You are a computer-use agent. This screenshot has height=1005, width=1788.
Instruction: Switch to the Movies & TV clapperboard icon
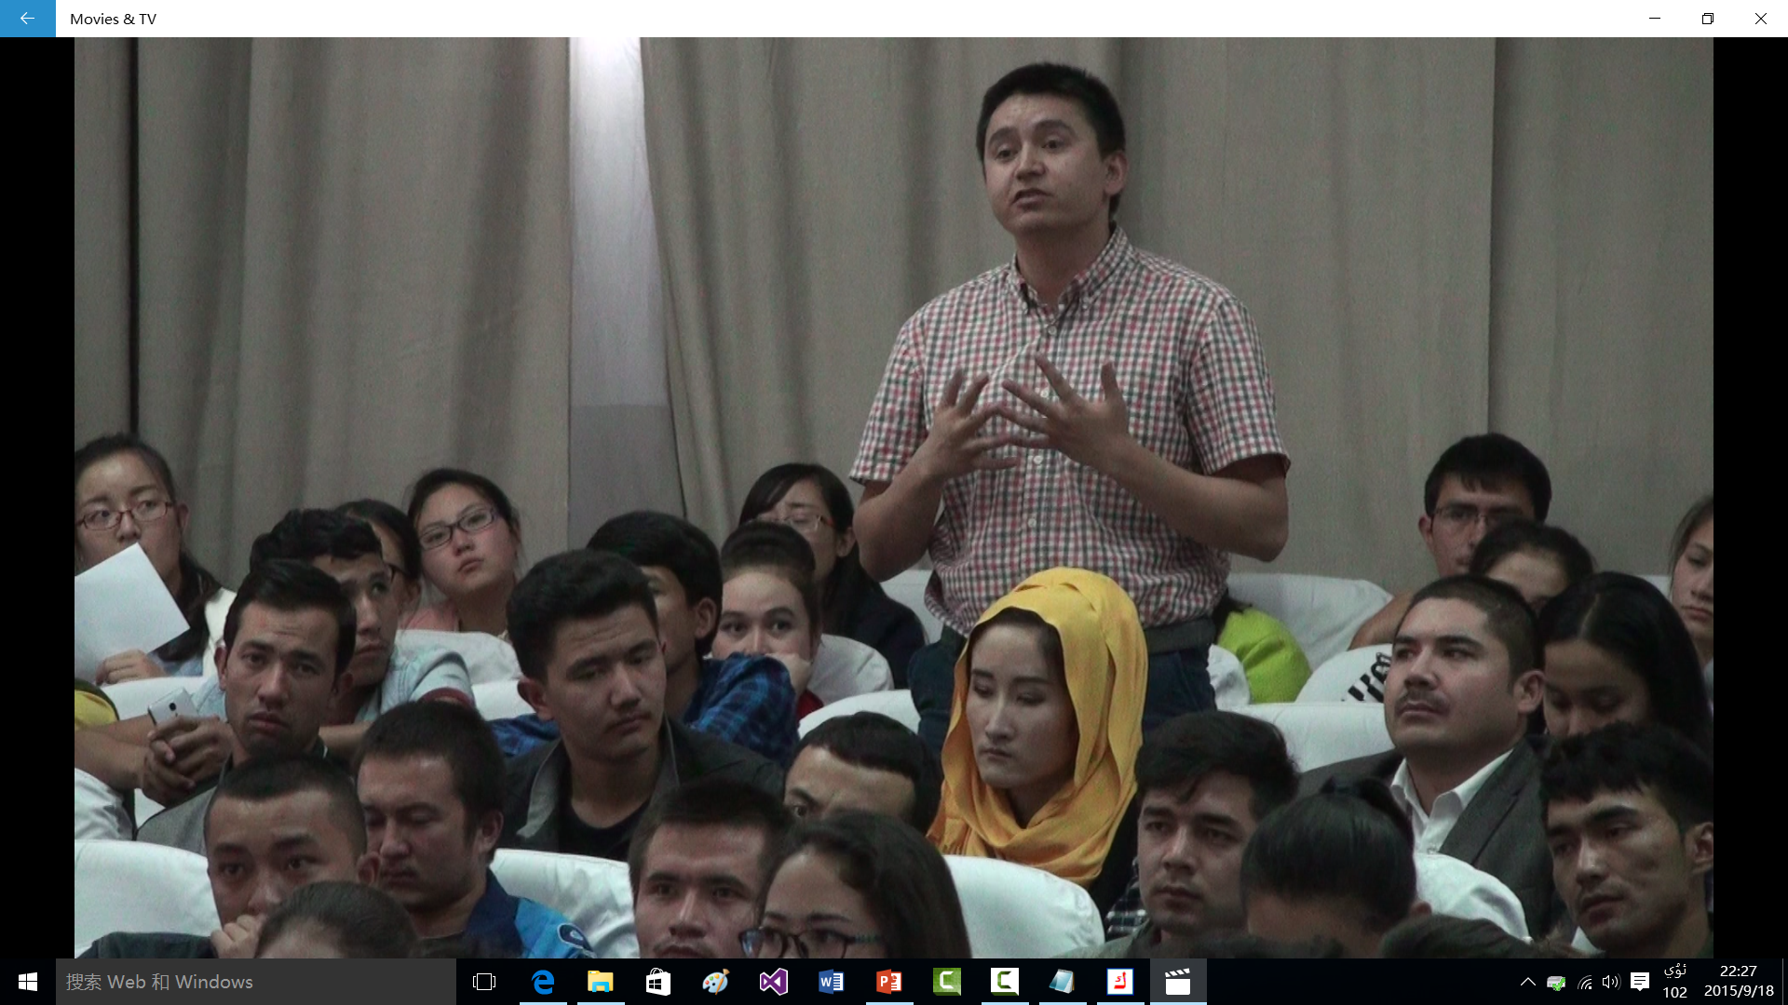click(1178, 982)
